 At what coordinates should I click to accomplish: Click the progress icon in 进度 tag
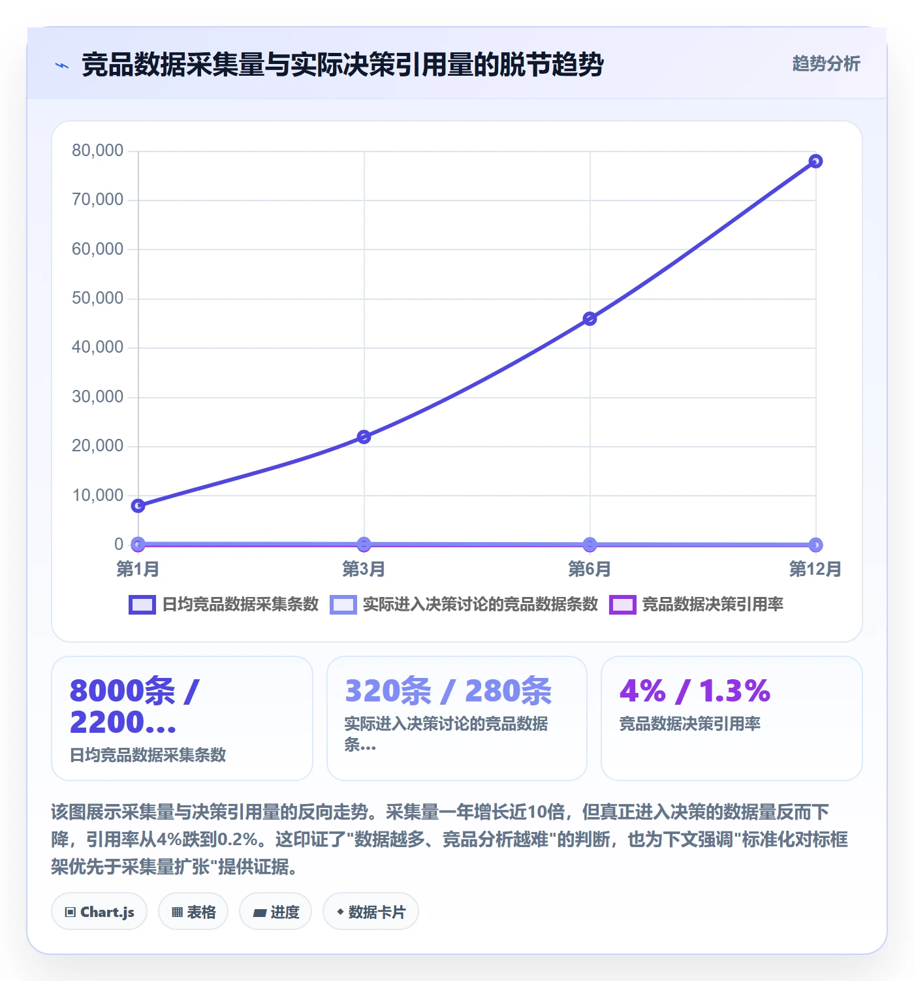tap(259, 913)
